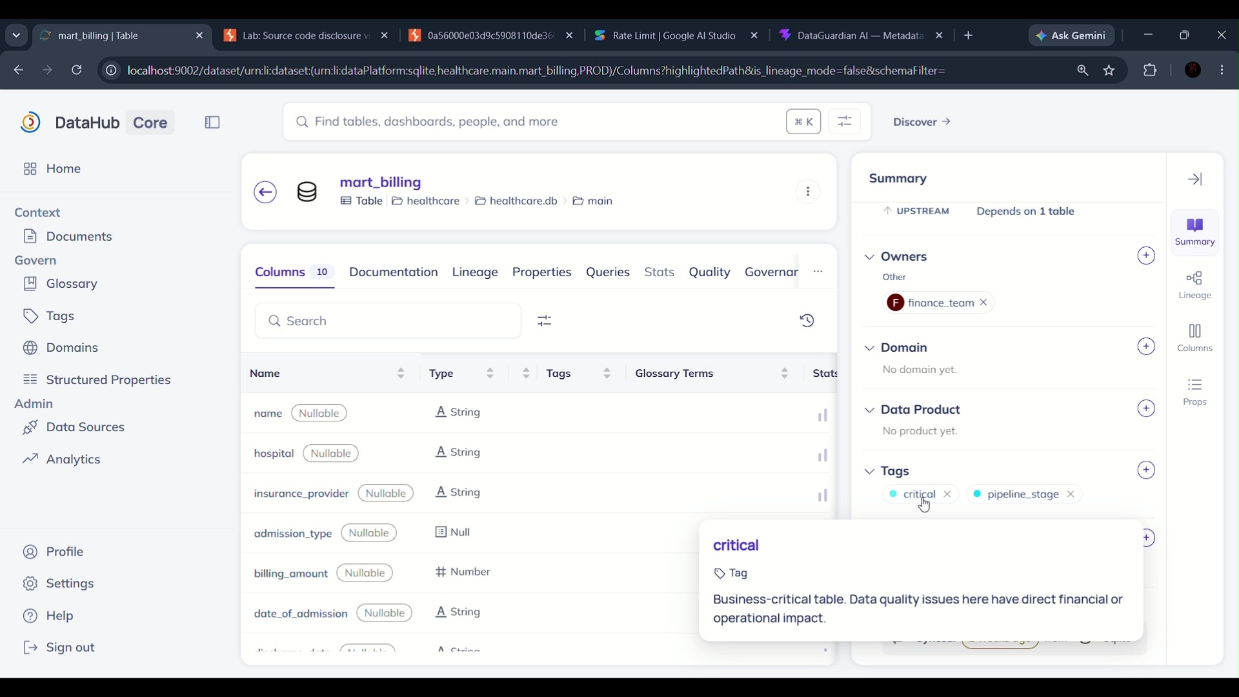The width and height of the screenshot is (1239, 697).
Task: Open the columns filter sliders icon
Action: click(x=545, y=321)
